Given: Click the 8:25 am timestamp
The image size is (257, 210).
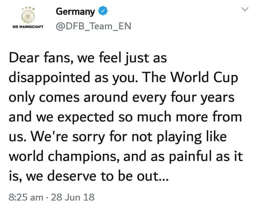Looking at the screenshot, I should click(26, 197).
